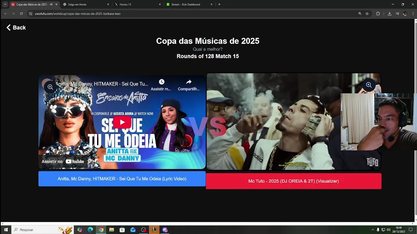Go back with the Back arrow link
Viewport: 417px width, 234px height.
(16, 28)
